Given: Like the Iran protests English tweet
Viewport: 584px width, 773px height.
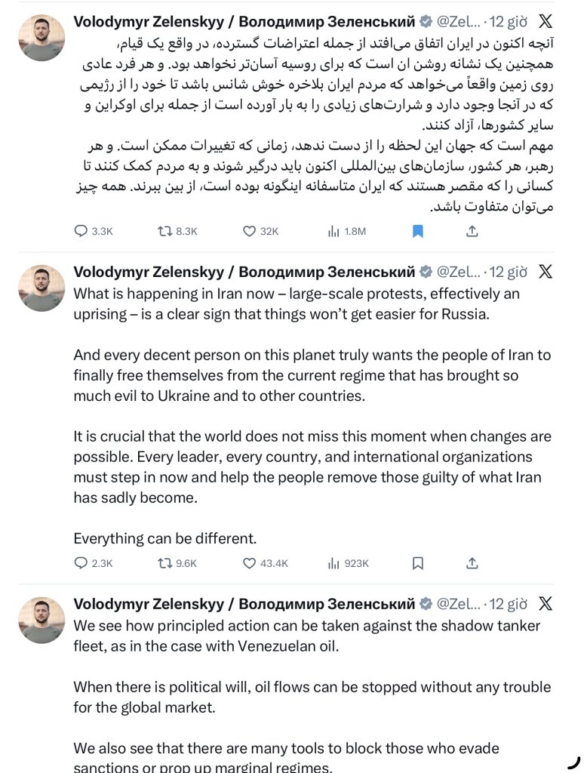Looking at the screenshot, I should point(250,563).
